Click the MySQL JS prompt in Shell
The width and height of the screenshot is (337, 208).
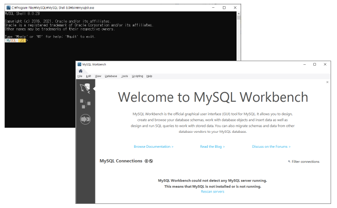tap(16, 41)
